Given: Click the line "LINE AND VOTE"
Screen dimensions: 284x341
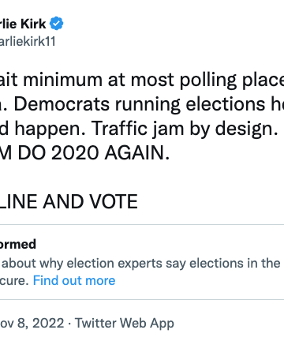Looking at the screenshot, I should coord(69,201).
